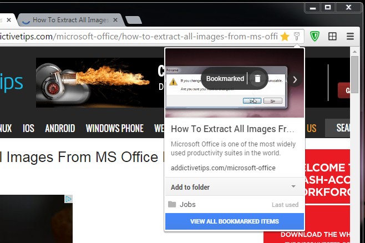The image size is (365, 243).
Task: Open the ANDROID navigation menu item
Action: coord(60,128)
